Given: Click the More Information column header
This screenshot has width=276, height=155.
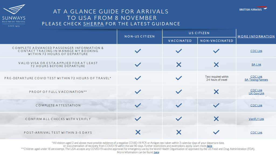Looking at the screenshot, I should (x=256, y=36).
